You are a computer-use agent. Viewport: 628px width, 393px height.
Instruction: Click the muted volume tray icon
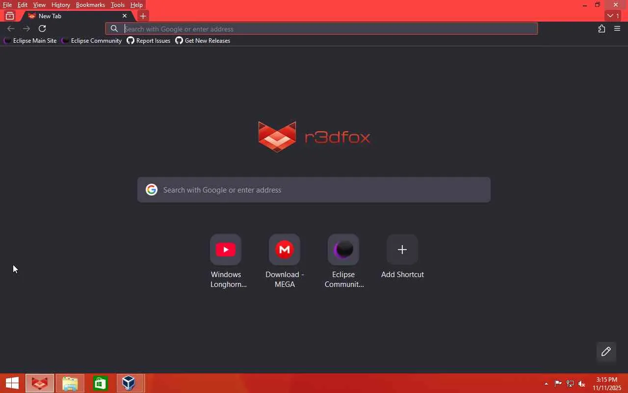(x=582, y=384)
